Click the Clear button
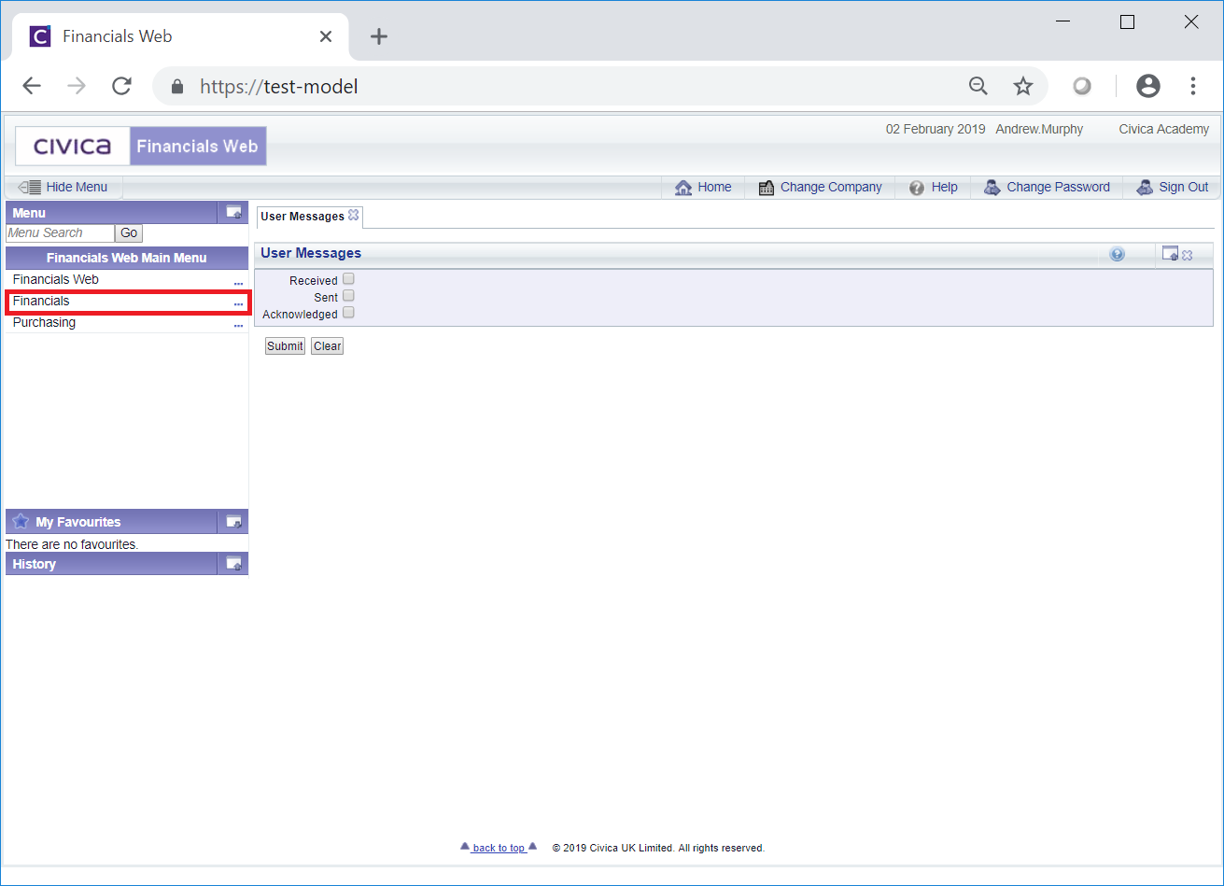This screenshot has width=1224, height=886. click(327, 346)
